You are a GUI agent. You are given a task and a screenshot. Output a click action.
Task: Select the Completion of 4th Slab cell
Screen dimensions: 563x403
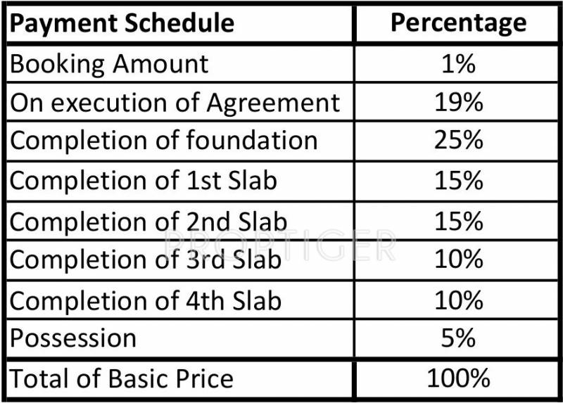pos(146,300)
